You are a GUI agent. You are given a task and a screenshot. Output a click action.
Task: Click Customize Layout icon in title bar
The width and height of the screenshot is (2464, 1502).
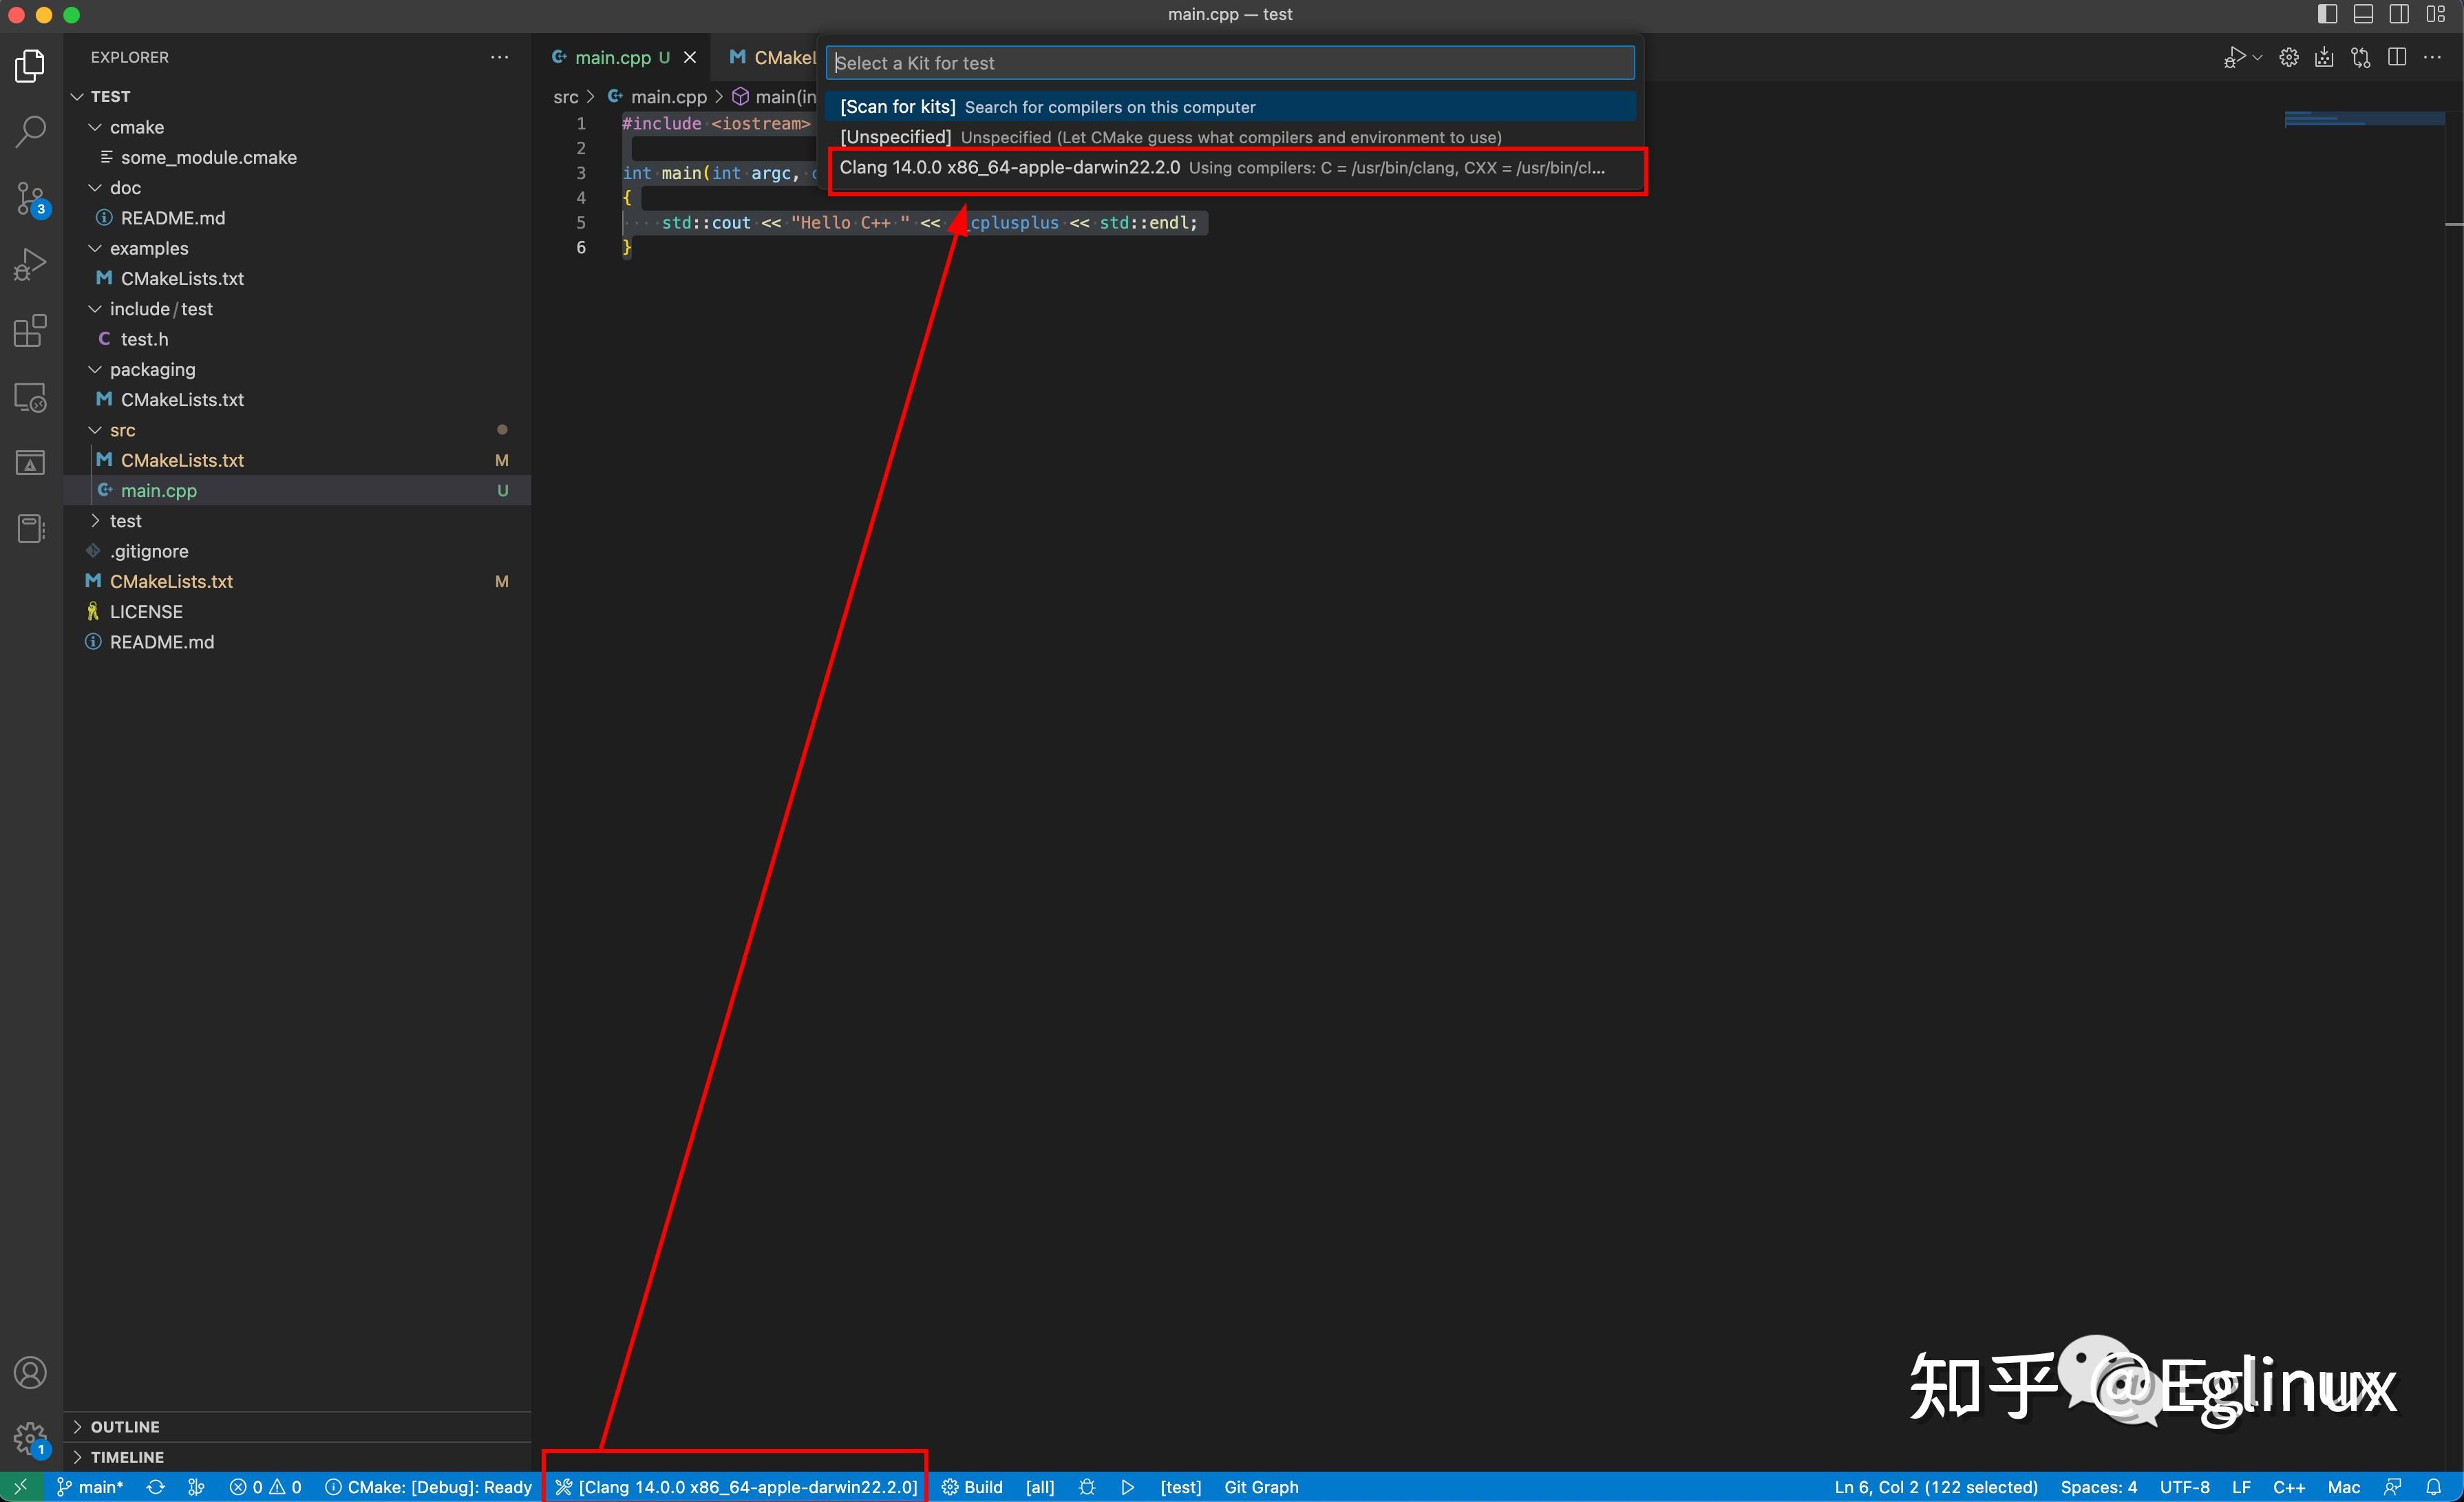(2436, 14)
